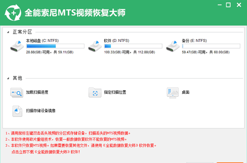Click the specify scan location folder icon
The width and height of the screenshot is (247, 163).
coord(95,93)
